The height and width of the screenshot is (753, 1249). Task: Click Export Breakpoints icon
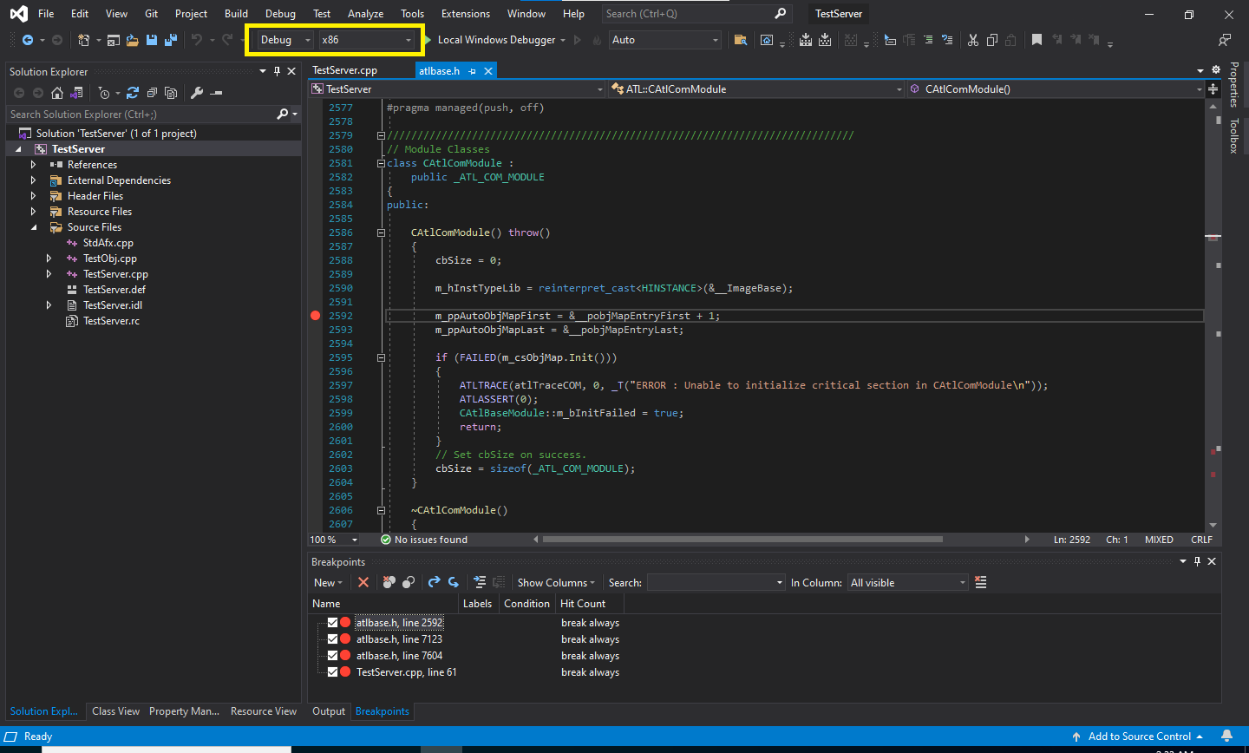coord(434,582)
